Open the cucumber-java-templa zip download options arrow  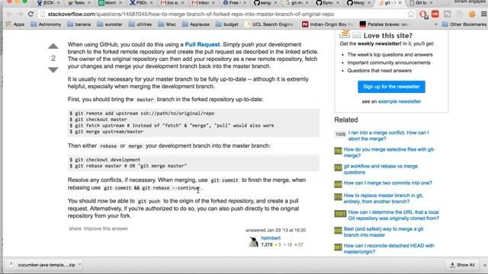pos(79,265)
